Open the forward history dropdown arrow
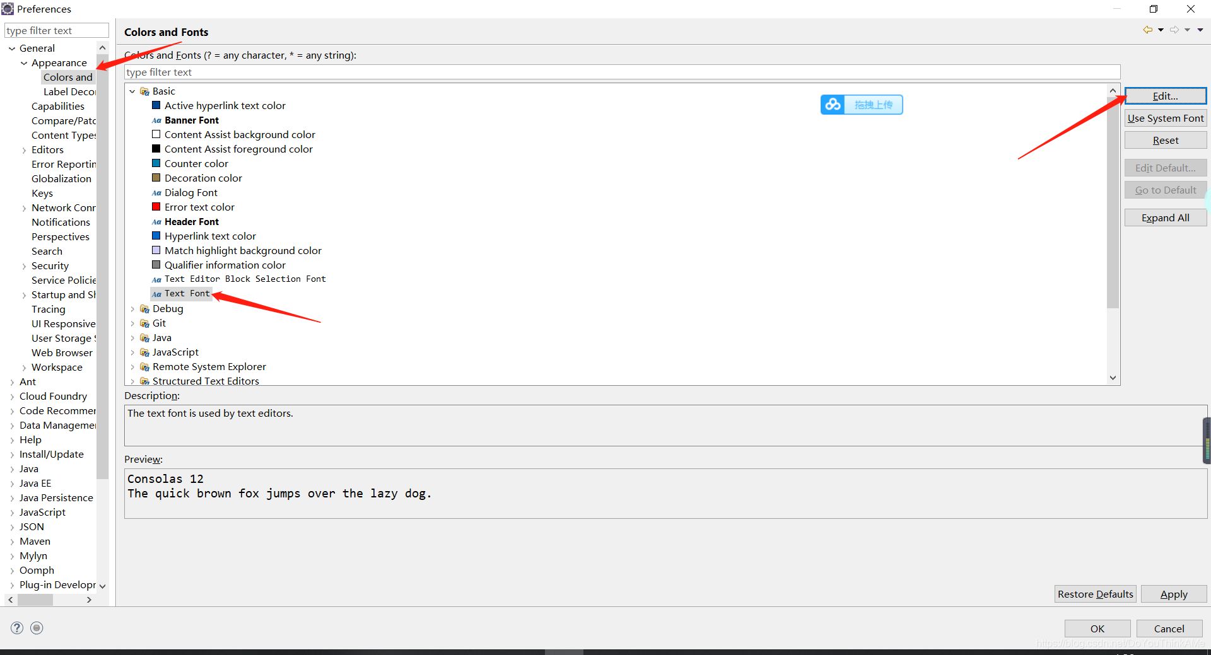1211x655 pixels. [x=1187, y=30]
